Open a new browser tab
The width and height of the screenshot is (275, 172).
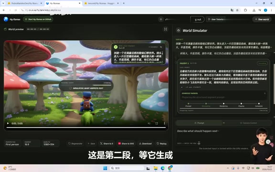coord(124,3)
